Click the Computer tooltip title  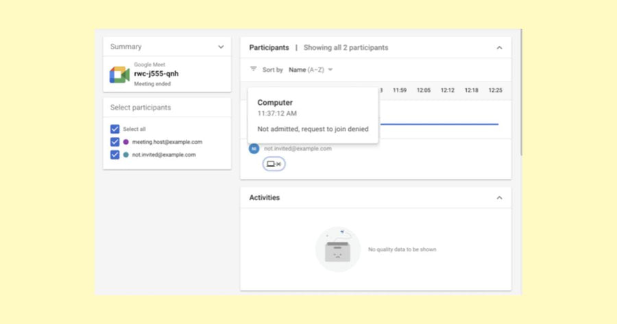pyautogui.click(x=275, y=103)
